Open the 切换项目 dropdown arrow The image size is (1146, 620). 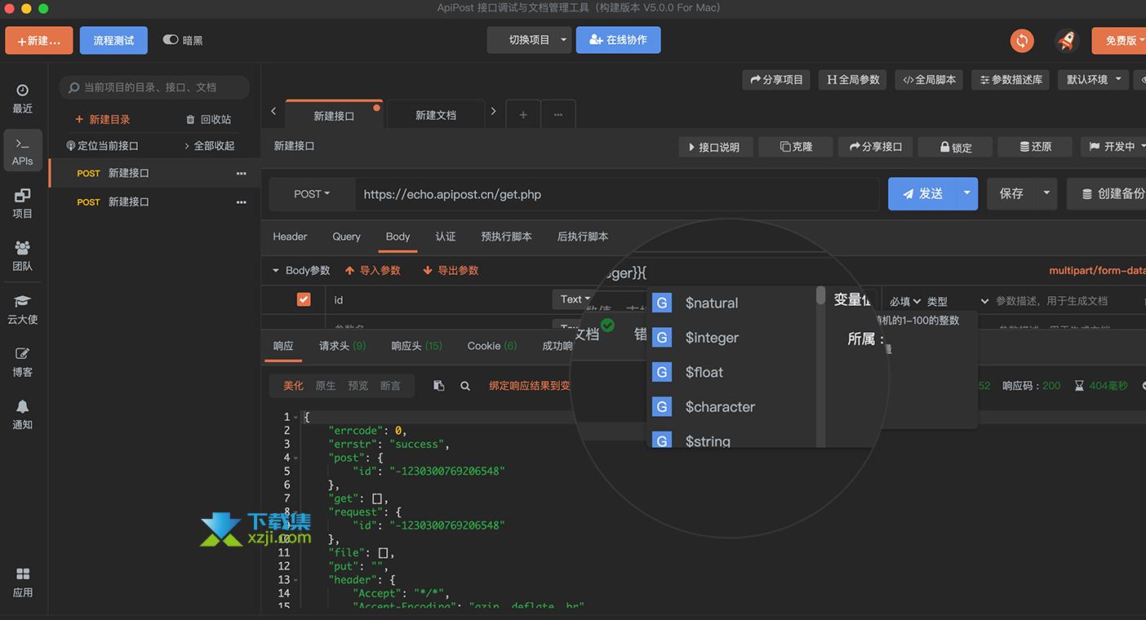tap(563, 40)
